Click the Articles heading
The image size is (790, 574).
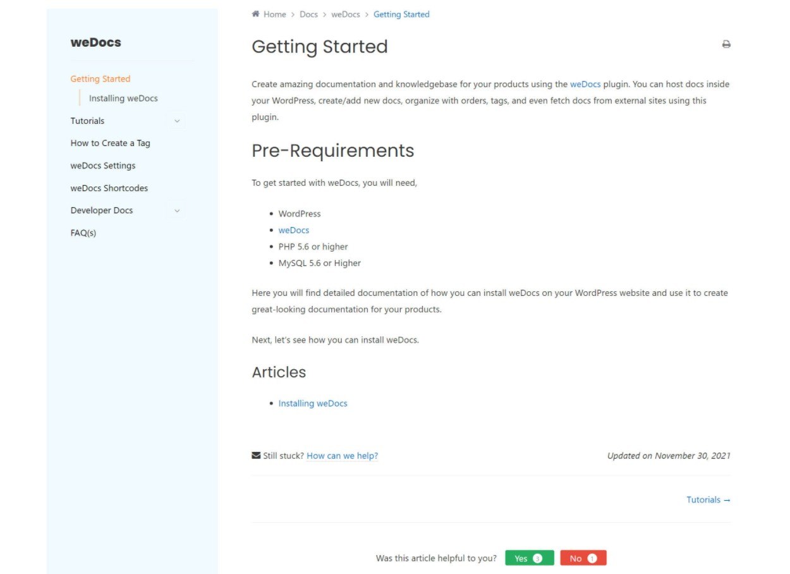(x=279, y=372)
